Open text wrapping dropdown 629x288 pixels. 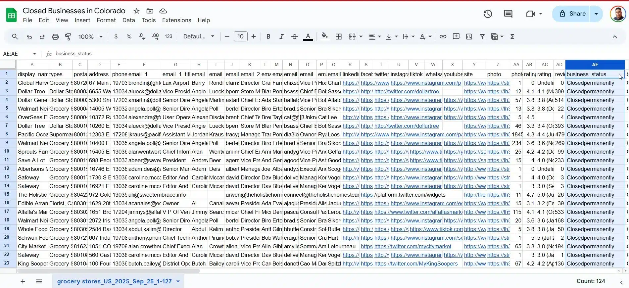409,36
